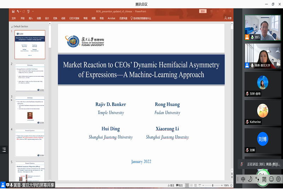The width and height of the screenshot is (283, 189).
Task: Click the lightbulb tell-me search icon
Action: 132,18
